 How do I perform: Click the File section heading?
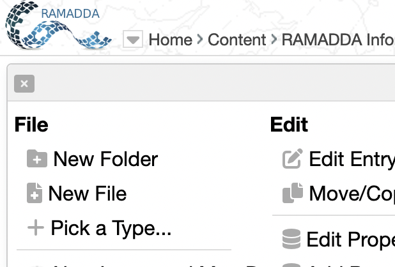(x=31, y=125)
